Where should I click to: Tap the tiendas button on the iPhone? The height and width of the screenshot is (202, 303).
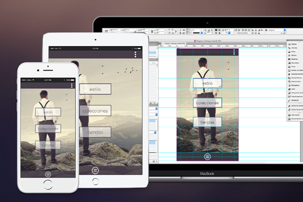[x=48, y=145]
